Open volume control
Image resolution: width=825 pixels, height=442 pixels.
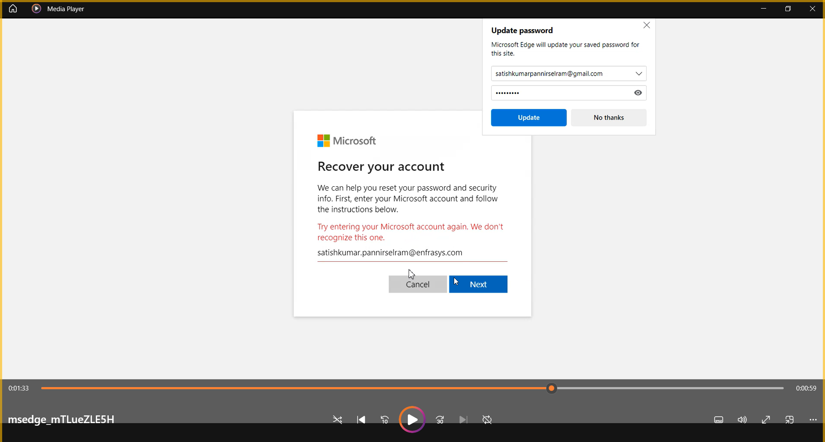742,420
